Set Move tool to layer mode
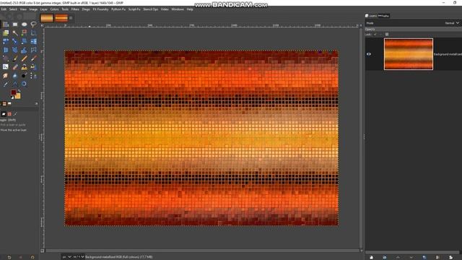 (x=4, y=114)
